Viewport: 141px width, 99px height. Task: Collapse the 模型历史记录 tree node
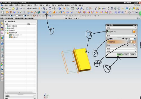pyautogui.click(x=6, y=33)
